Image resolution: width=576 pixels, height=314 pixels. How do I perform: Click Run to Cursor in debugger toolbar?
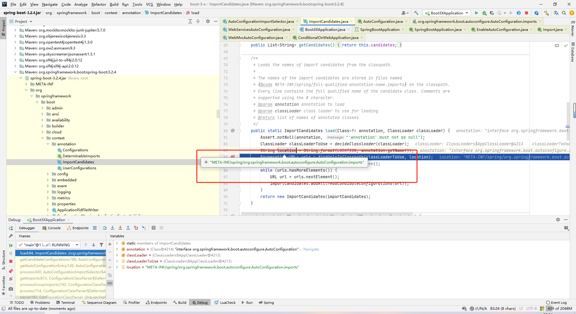click(144, 228)
